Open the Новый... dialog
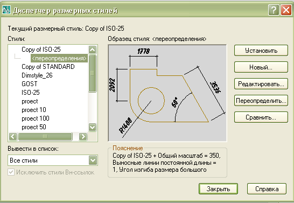The width and height of the screenshot is (294, 203). pos(261,67)
